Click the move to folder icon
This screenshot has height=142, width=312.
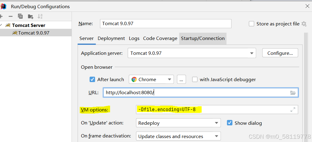coord(30,16)
